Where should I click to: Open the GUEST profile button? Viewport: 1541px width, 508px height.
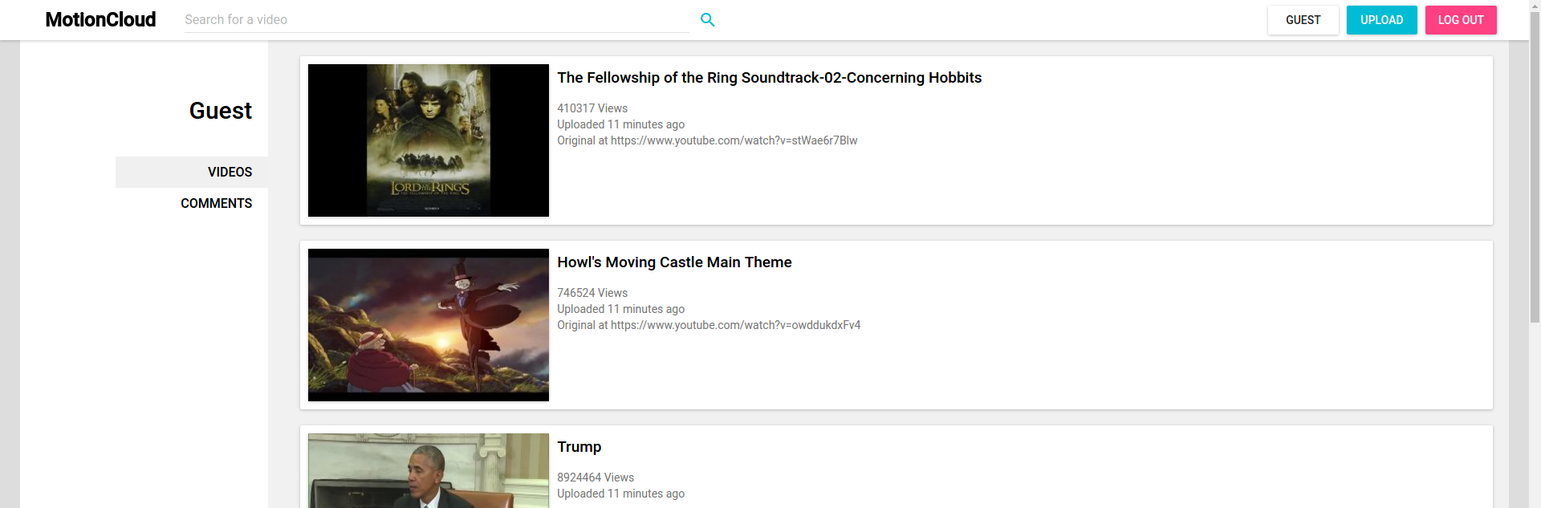coord(1303,20)
